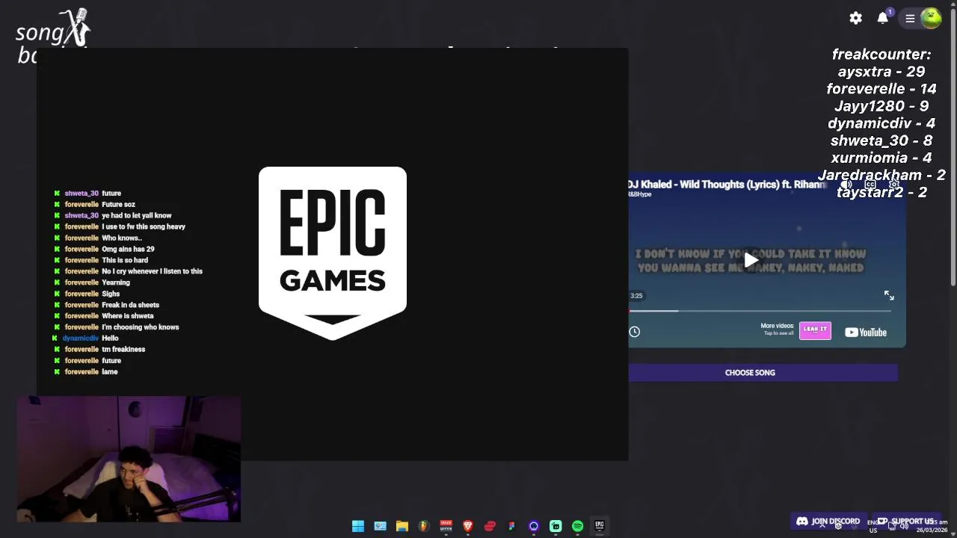Click chat message 'lame' from foreverelle
This screenshot has height=538, width=957.
(85, 372)
